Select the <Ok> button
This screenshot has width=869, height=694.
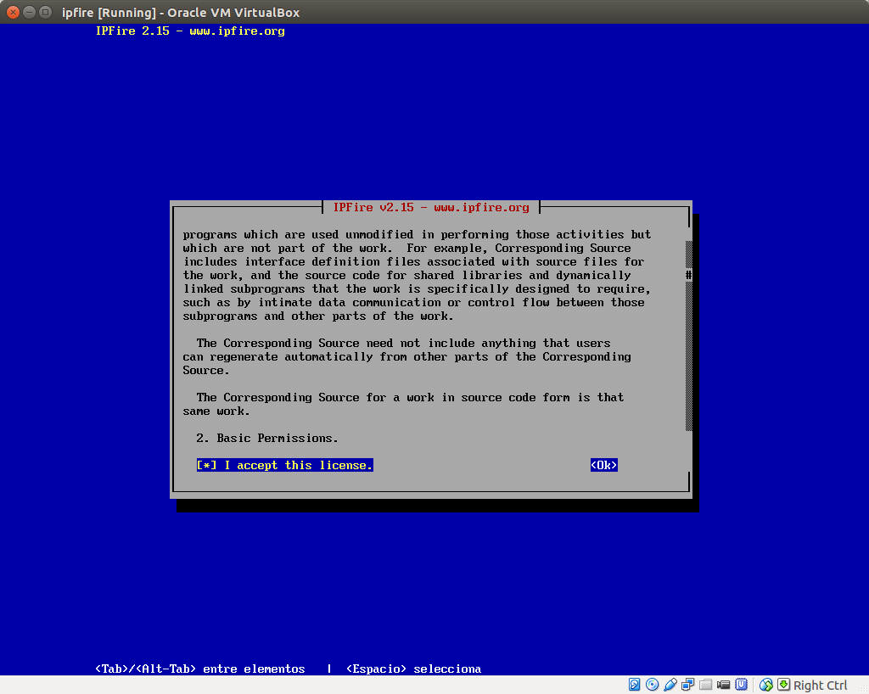(603, 464)
